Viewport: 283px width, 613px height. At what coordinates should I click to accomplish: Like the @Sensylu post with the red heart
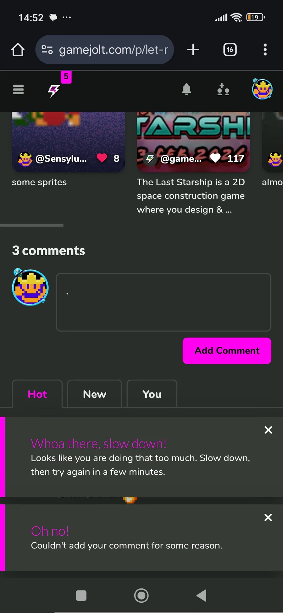[x=102, y=158]
